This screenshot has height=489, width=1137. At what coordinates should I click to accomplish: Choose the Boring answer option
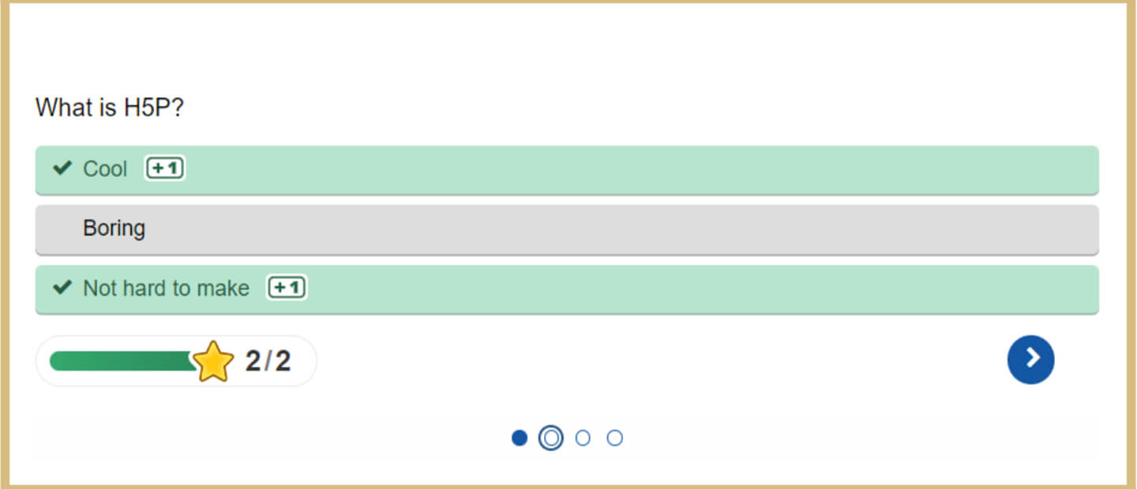point(114,229)
